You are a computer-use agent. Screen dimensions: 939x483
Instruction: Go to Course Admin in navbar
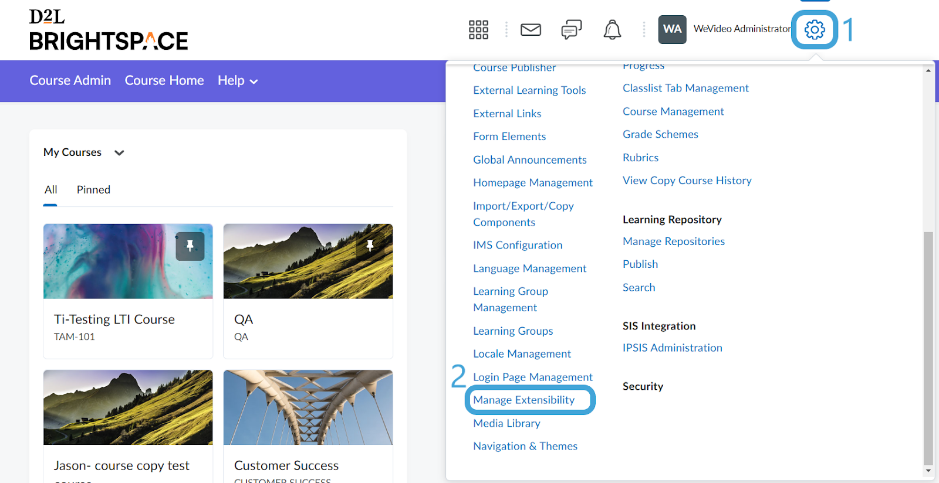tap(70, 80)
